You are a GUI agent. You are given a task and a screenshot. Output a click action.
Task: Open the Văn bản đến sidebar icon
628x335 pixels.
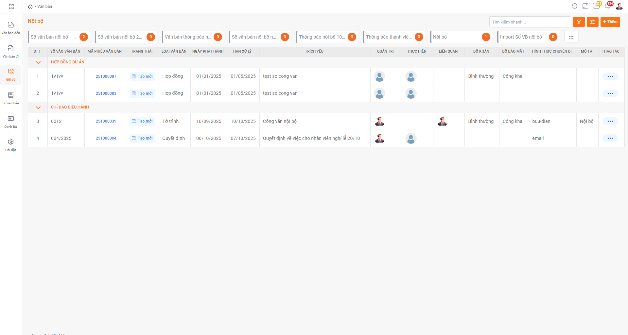point(11,25)
